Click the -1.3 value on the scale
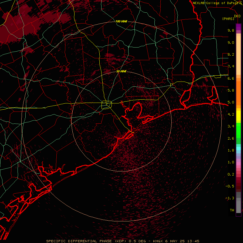The width and height of the screenshot is (243, 243). coord(230,198)
